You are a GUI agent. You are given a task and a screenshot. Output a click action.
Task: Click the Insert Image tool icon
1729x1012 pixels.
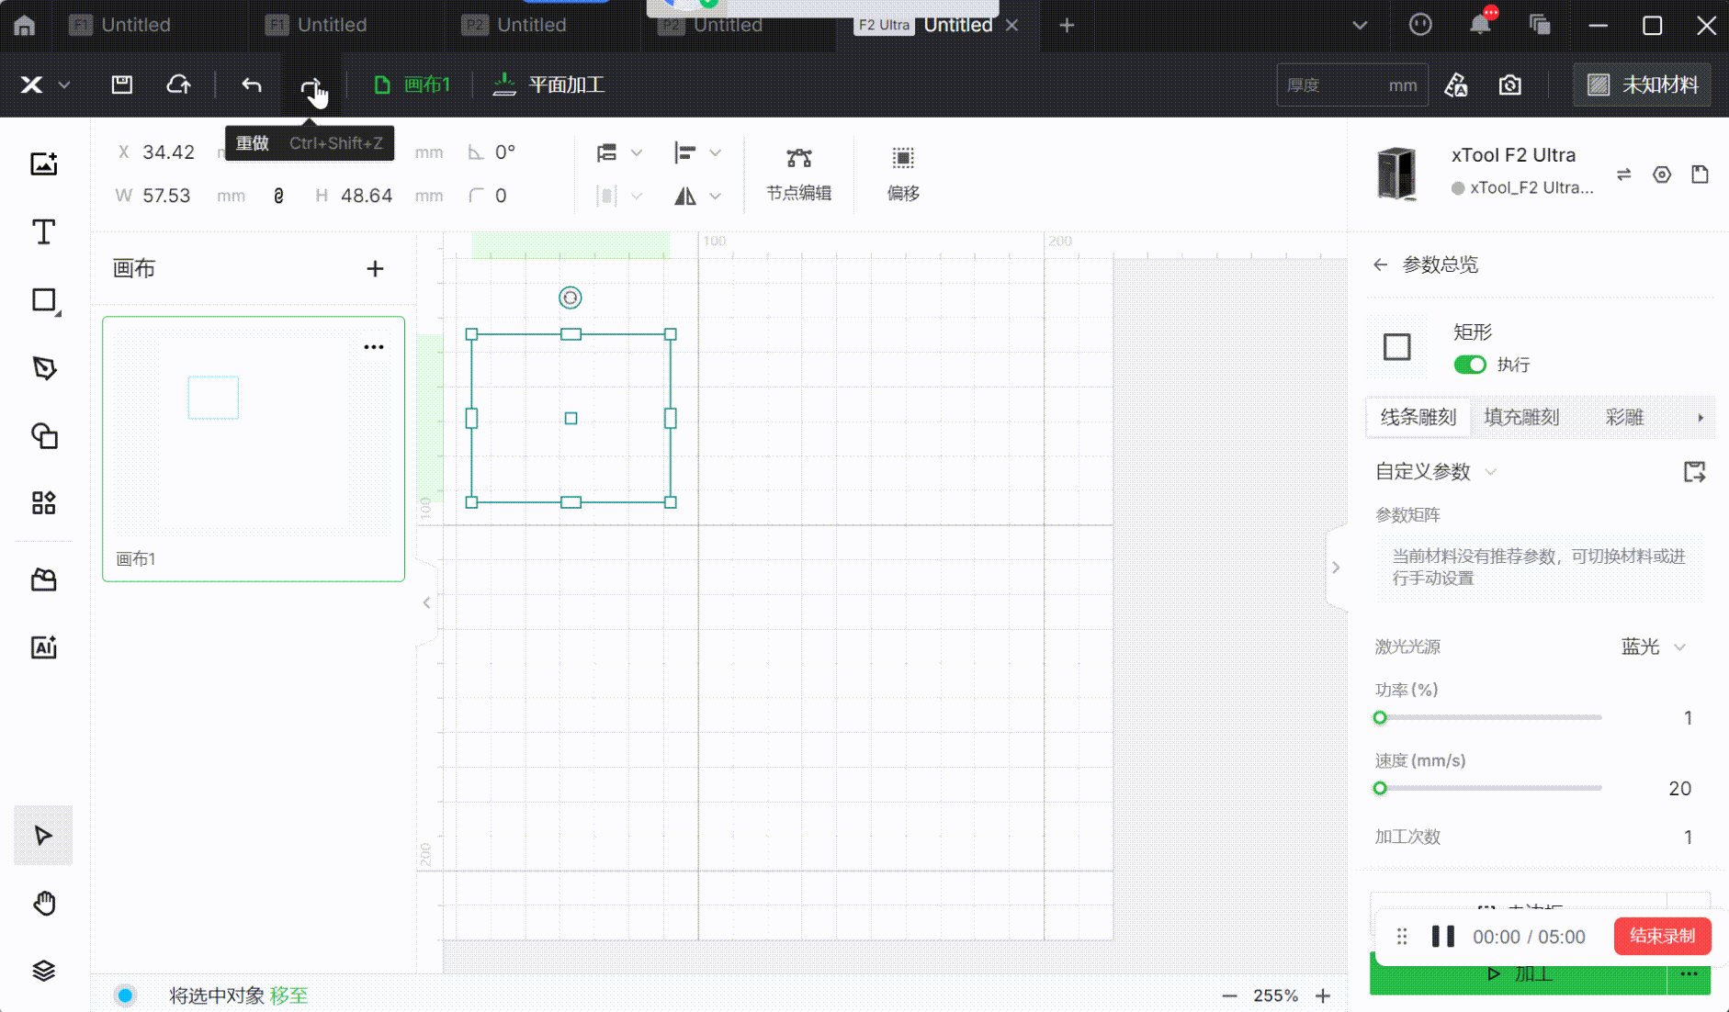coord(43,164)
